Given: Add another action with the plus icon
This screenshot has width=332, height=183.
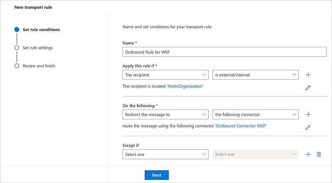Looking at the screenshot, I should (x=308, y=115).
